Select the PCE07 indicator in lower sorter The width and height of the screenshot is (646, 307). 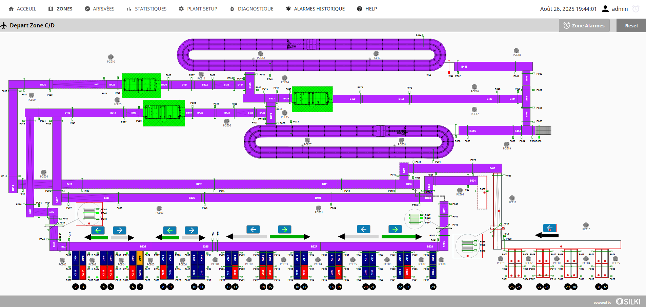pos(307,140)
